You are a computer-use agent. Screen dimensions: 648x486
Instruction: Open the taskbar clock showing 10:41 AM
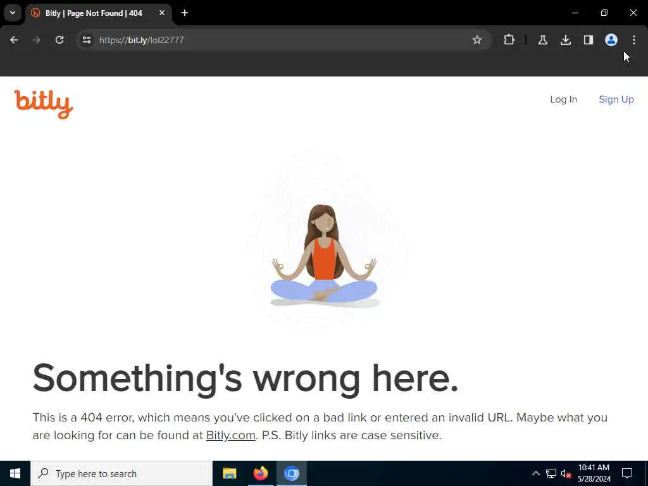(594, 473)
